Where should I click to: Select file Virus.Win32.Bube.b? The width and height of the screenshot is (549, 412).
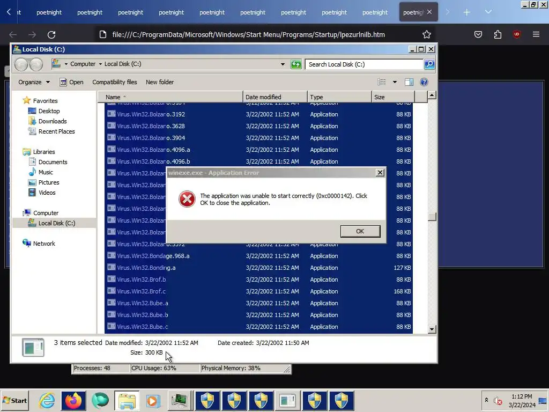click(259, 315)
